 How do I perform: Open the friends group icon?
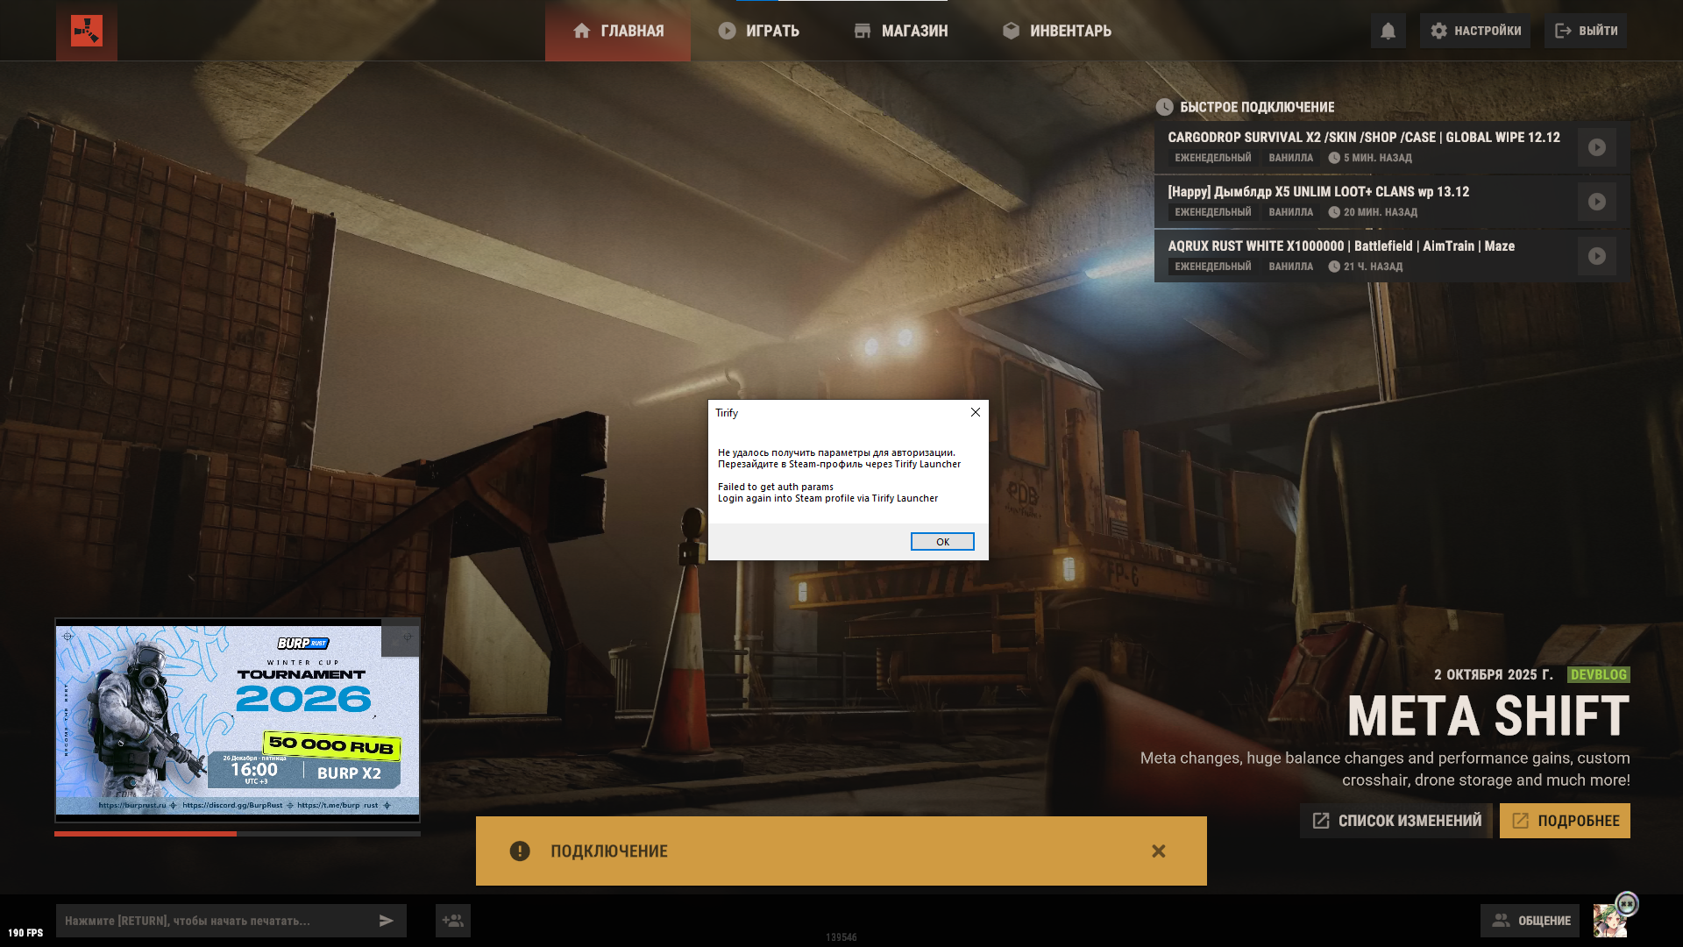click(x=452, y=921)
